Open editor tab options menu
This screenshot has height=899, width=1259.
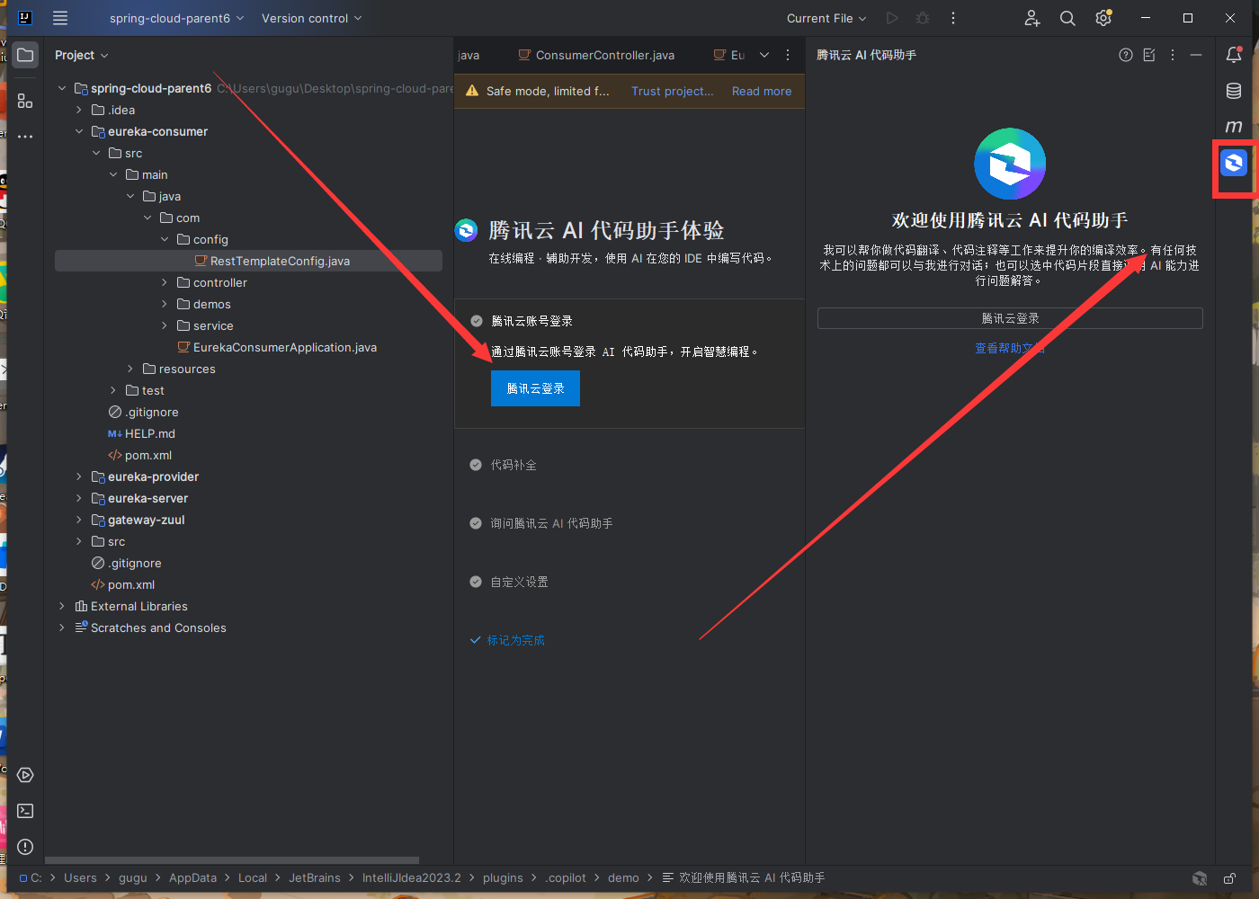tap(788, 55)
